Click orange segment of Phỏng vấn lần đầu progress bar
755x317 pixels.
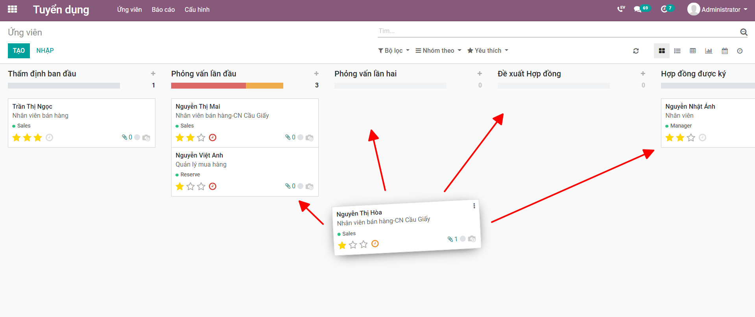coord(264,85)
